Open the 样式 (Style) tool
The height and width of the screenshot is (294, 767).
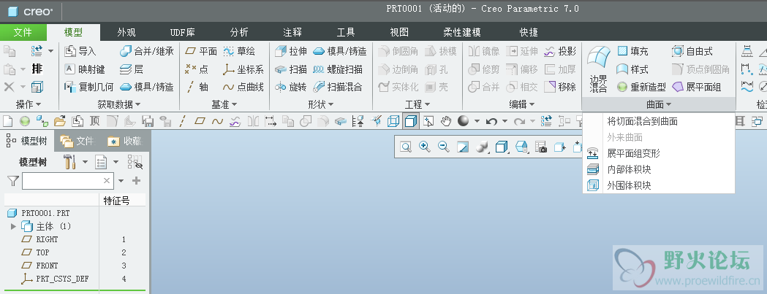(x=632, y=69)
